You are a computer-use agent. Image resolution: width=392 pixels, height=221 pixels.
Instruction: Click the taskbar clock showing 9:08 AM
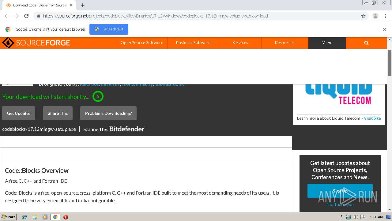point(376,217)
